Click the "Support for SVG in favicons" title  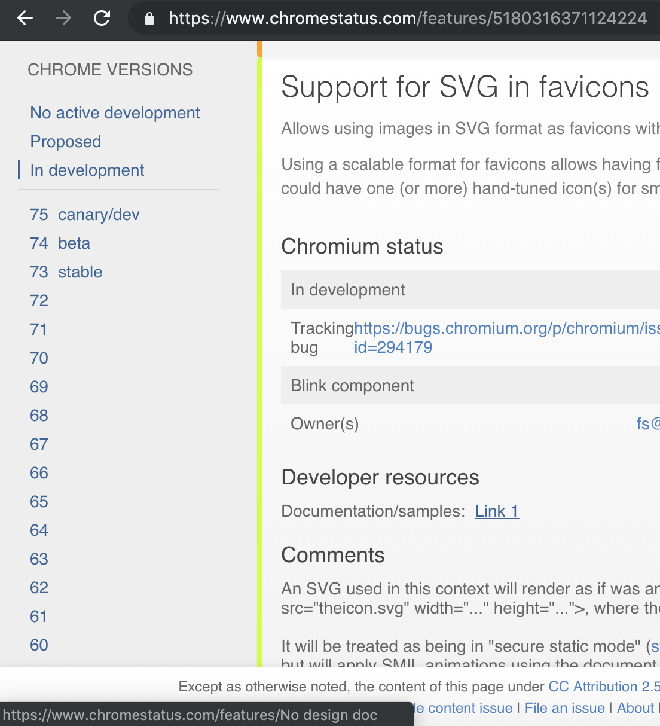click(465, 87)
